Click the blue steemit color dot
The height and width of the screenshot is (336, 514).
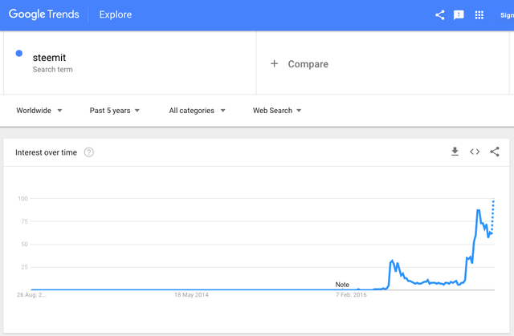point(19,54)
